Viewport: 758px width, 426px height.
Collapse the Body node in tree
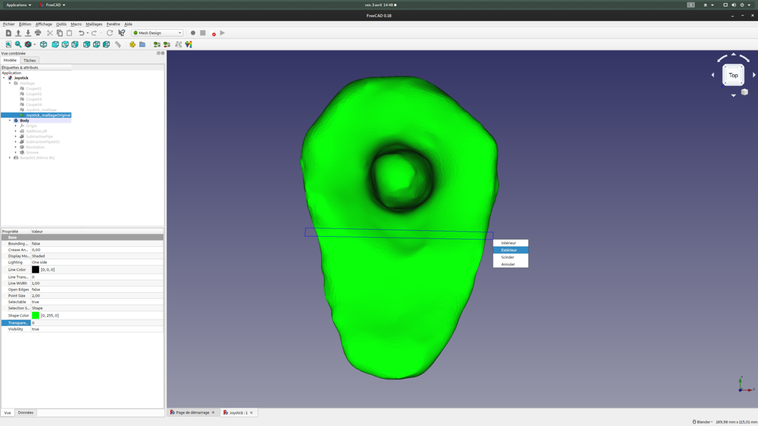9,121
